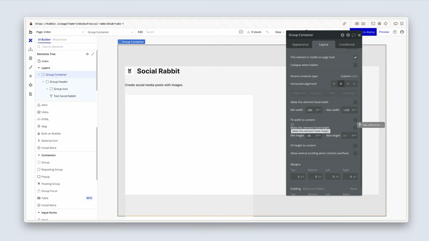The height and width of the screenshot is (241, 429).
Task: Expand the Elements Tree panel using the diagonal arrows
Action: (x=93, y=54)
